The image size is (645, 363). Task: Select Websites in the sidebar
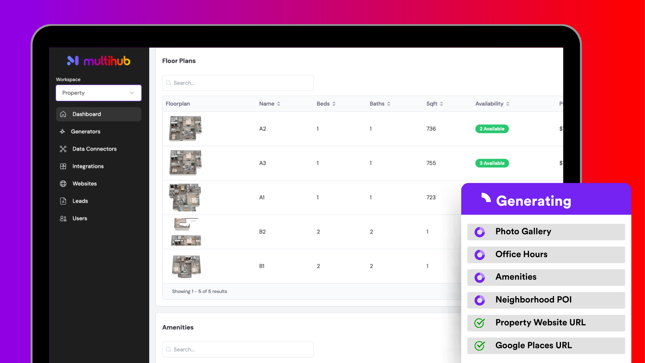(x=84, y=184)
